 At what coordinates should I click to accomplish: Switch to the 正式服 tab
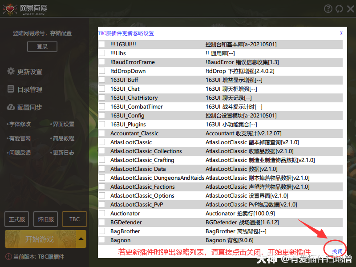pos(17,219)
